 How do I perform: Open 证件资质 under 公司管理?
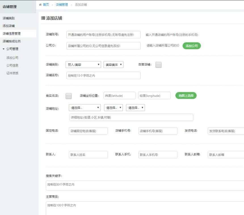point(12,73)
